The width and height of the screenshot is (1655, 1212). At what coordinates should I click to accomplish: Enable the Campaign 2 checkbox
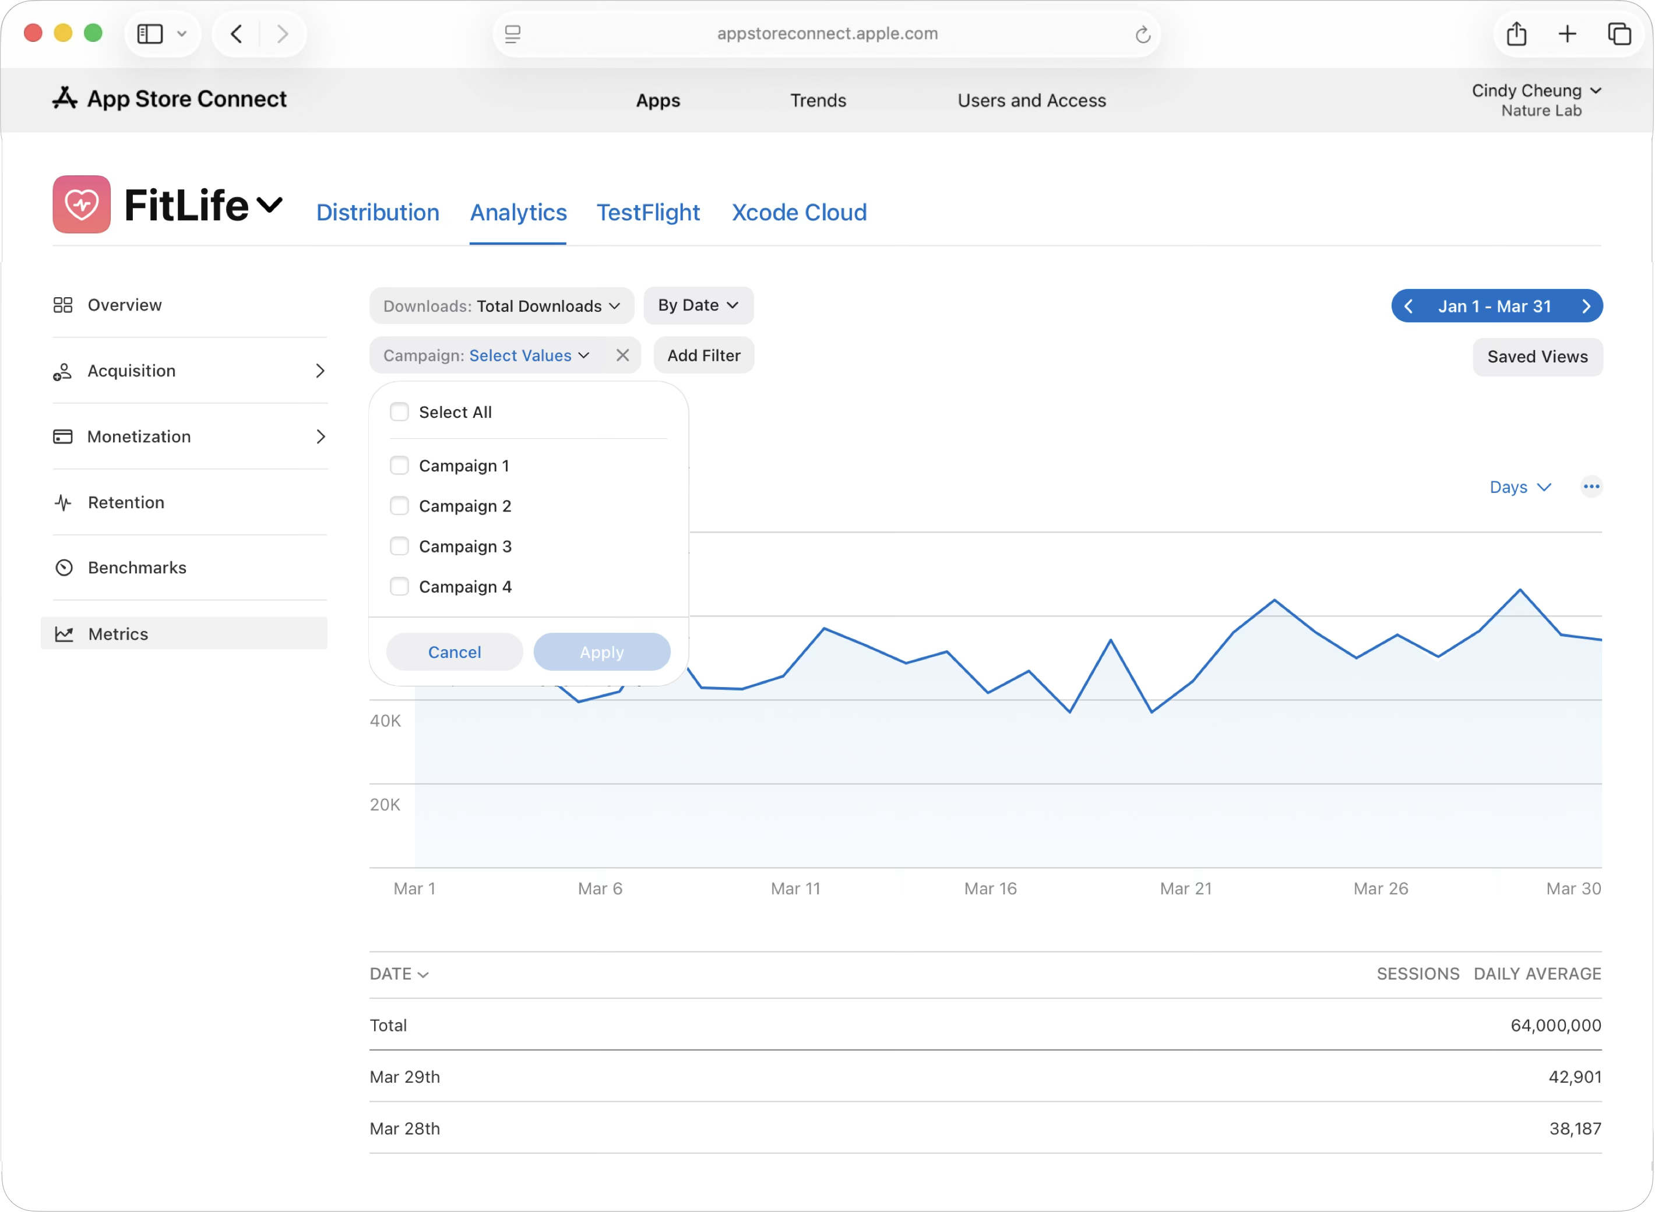(x=399, y=506)
